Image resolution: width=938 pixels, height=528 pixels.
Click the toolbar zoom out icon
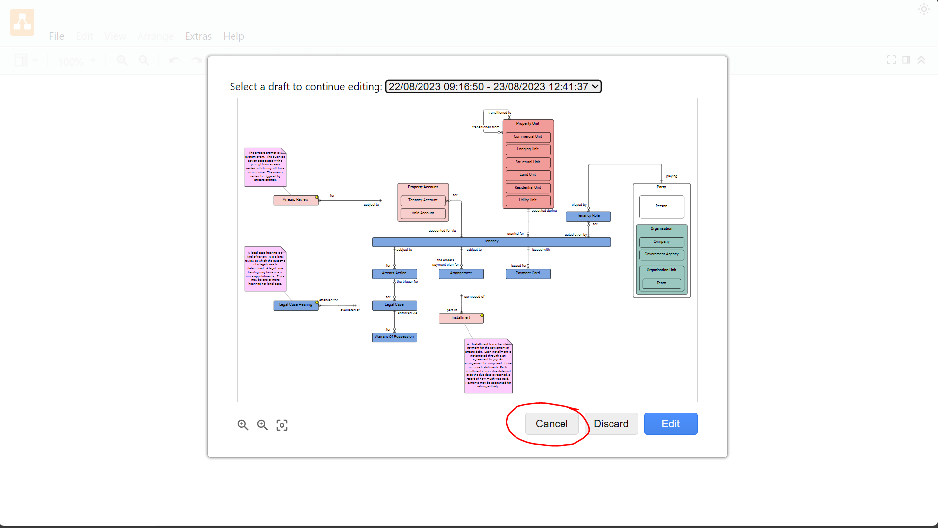pos(143,60)
